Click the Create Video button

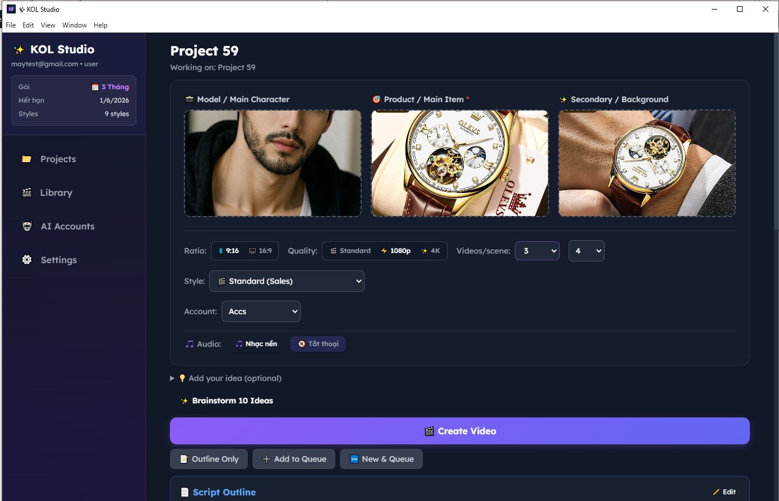coord(459,431)
